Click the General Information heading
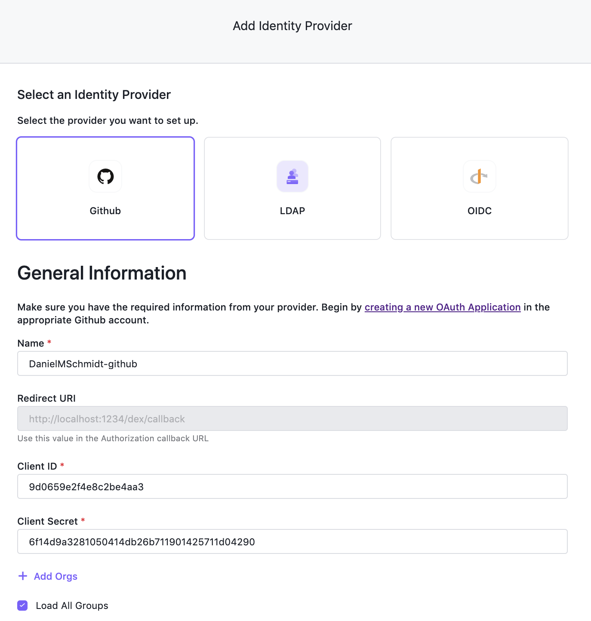 102,273
